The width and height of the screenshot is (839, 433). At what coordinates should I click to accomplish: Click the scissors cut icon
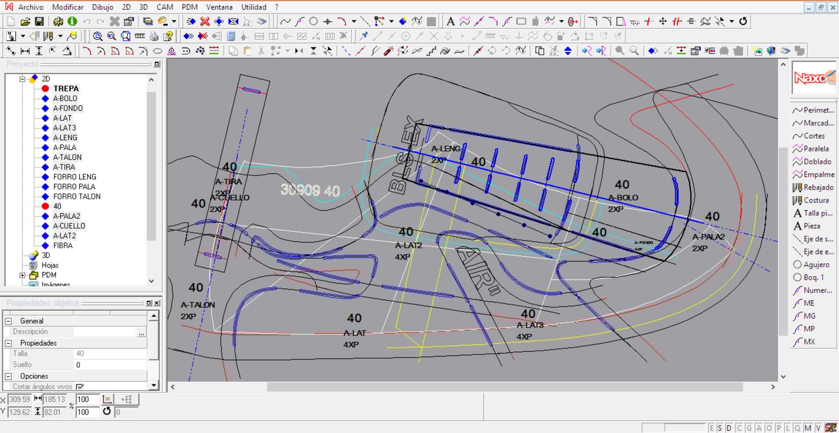point(261,51)
